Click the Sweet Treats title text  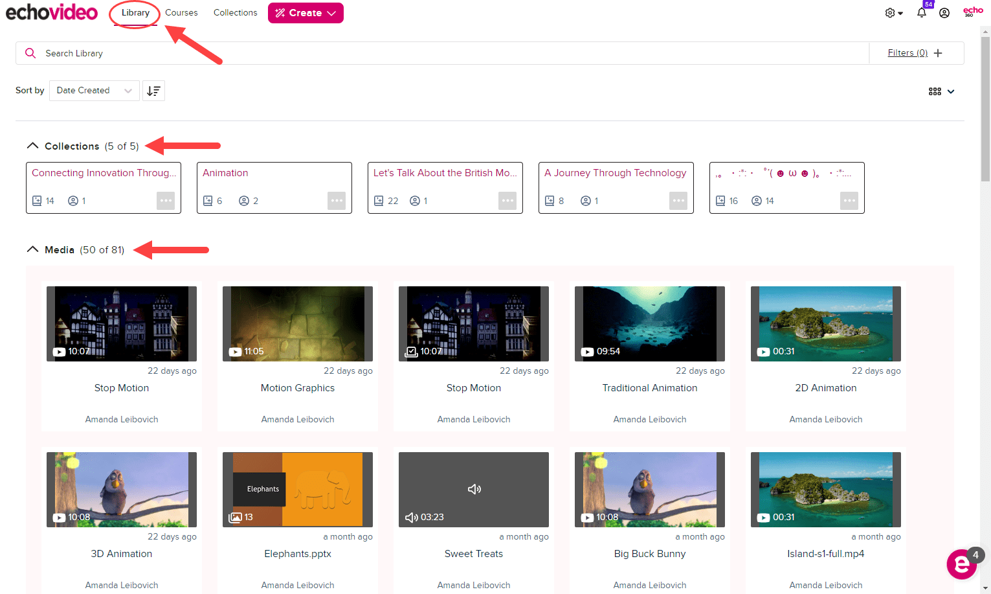coord(474,554)
